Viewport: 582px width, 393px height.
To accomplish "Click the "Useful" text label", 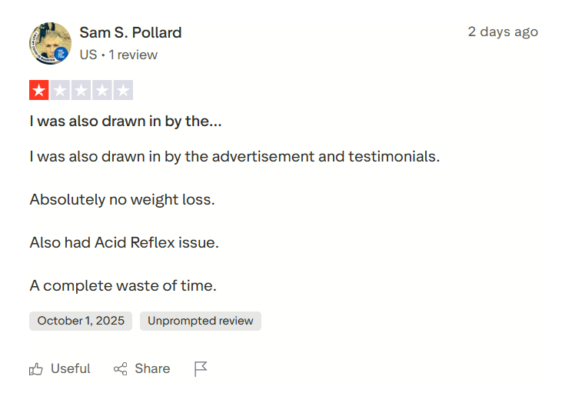I will tap(71, 369).
